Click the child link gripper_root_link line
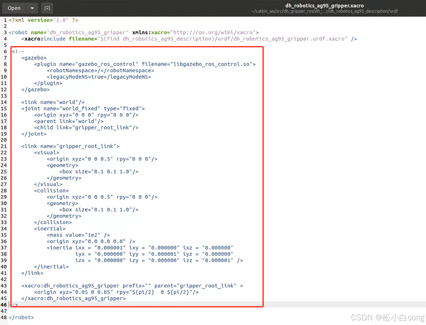This screenshot has height=325, width=426. tap(86, 128)
